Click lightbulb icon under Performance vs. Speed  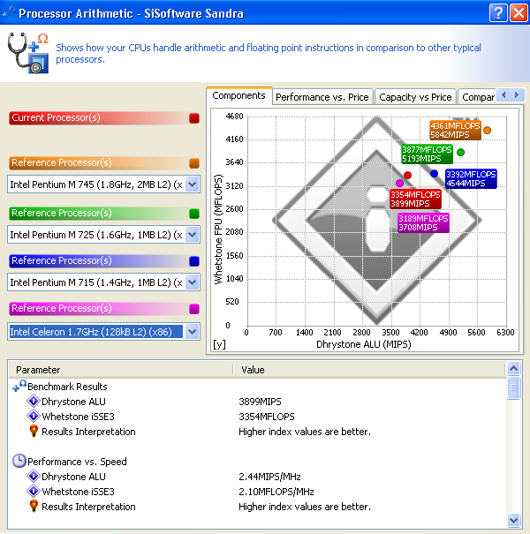click(34, 506)
